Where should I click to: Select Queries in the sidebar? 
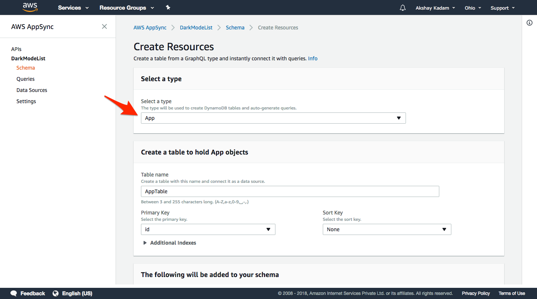(25, 79)
